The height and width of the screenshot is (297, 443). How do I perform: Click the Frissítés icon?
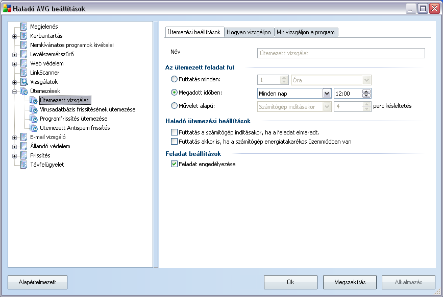tap(23, 155)
